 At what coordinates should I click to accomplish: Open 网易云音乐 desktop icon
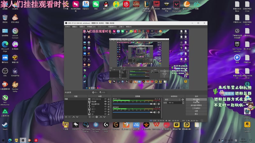tap(126, 5)
